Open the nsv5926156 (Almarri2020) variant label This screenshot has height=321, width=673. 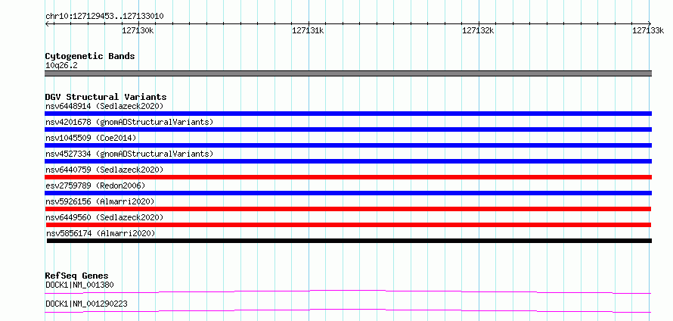point(100,201)
